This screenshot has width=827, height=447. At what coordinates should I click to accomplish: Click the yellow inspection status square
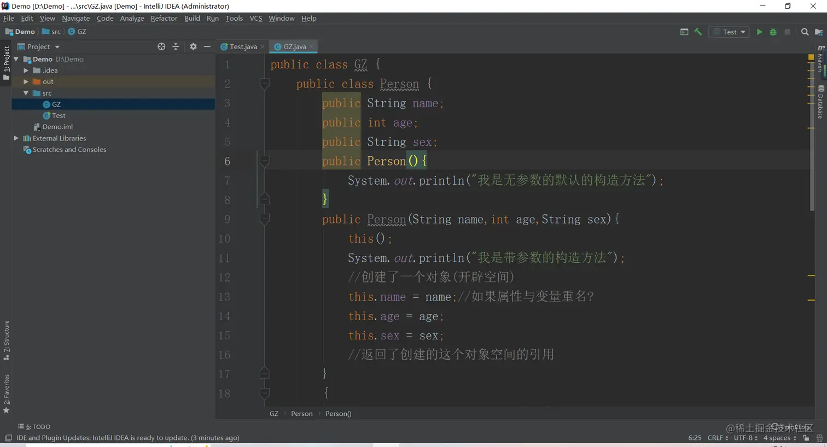point(811,57)
